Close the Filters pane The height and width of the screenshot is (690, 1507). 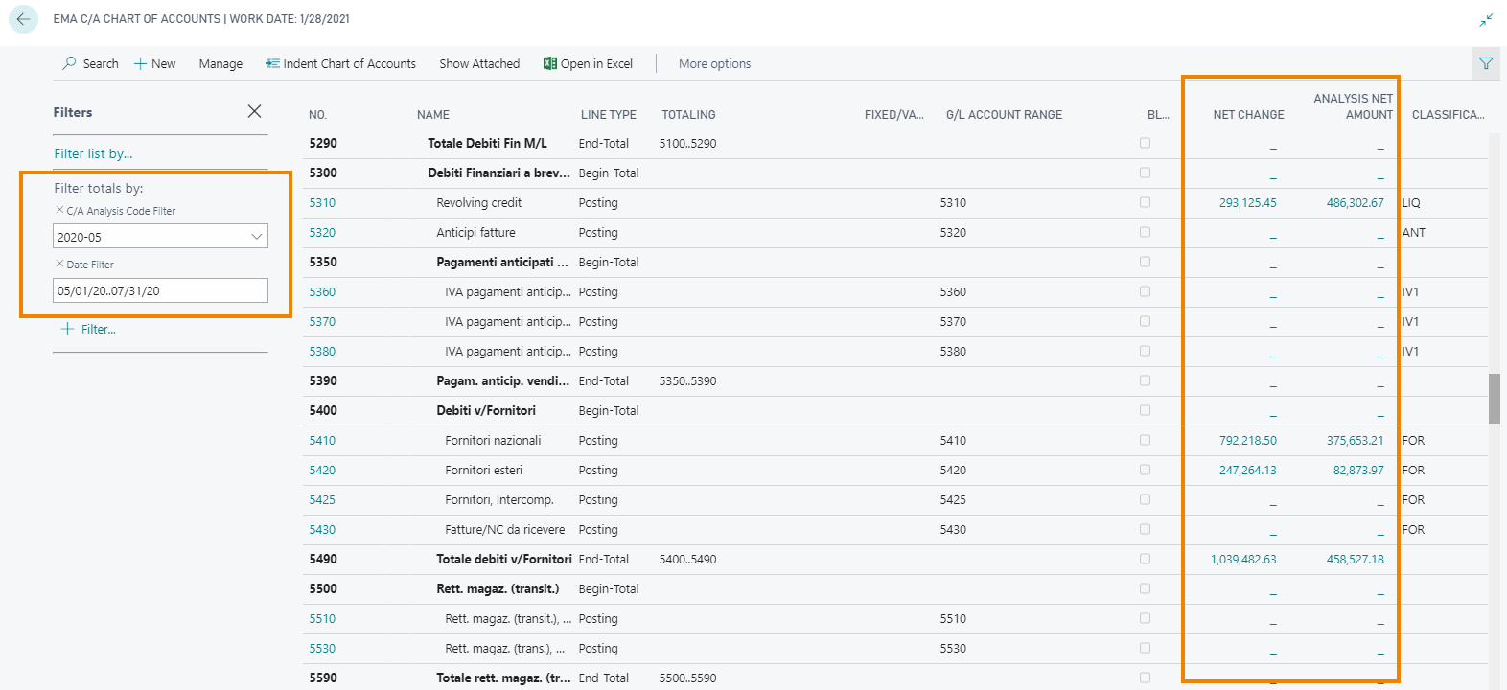(x=254, y=112)
